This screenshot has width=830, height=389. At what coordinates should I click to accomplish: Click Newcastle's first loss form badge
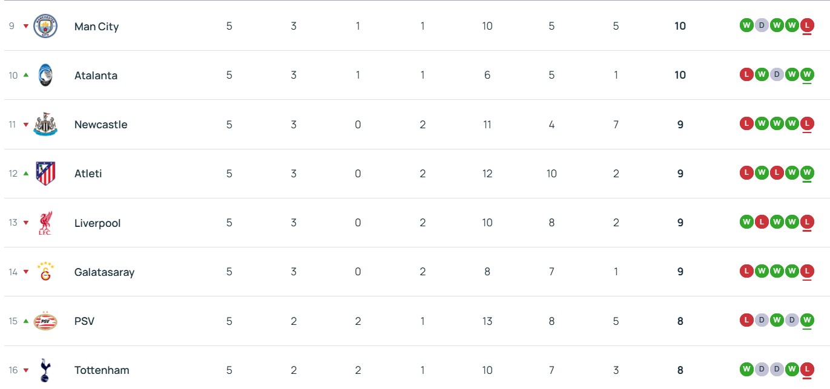(x=746, y=123)
